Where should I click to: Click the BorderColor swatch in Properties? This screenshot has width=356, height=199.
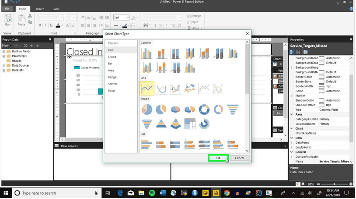321,77
